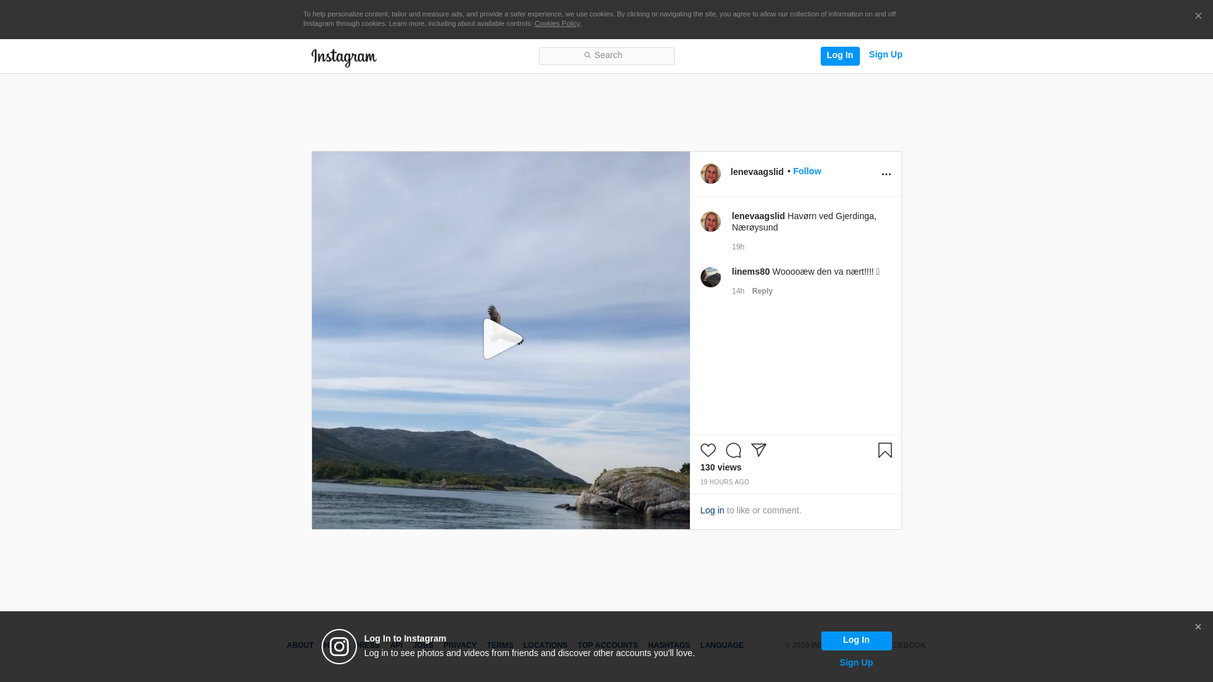Close the bottom login banner
The height and width of the screenshot is (682, 1213).
coord(1198,627)
